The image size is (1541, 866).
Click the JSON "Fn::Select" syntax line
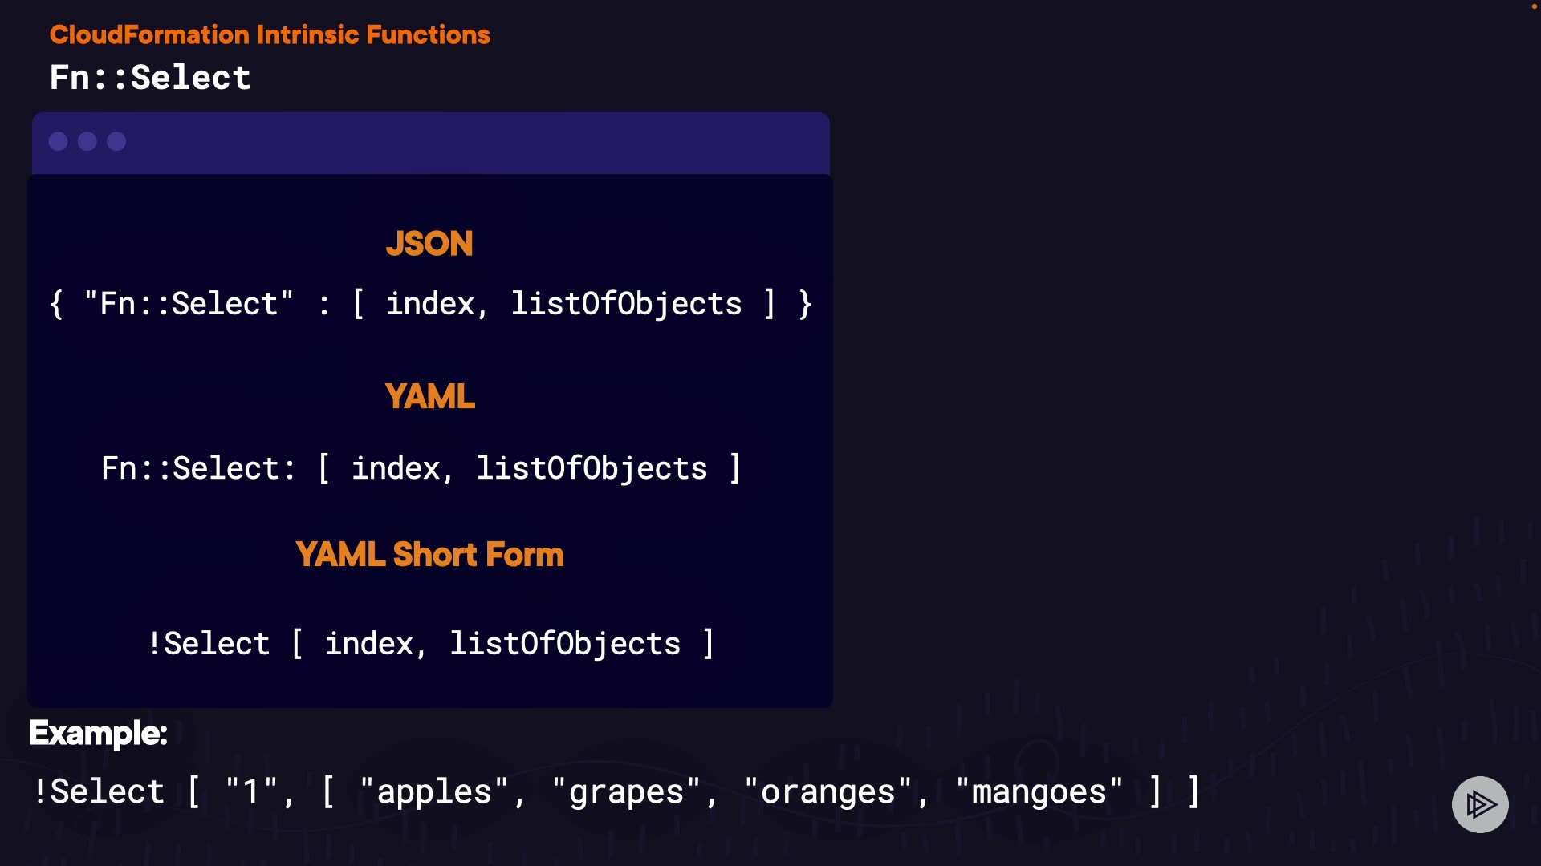[x=430, y=304]
